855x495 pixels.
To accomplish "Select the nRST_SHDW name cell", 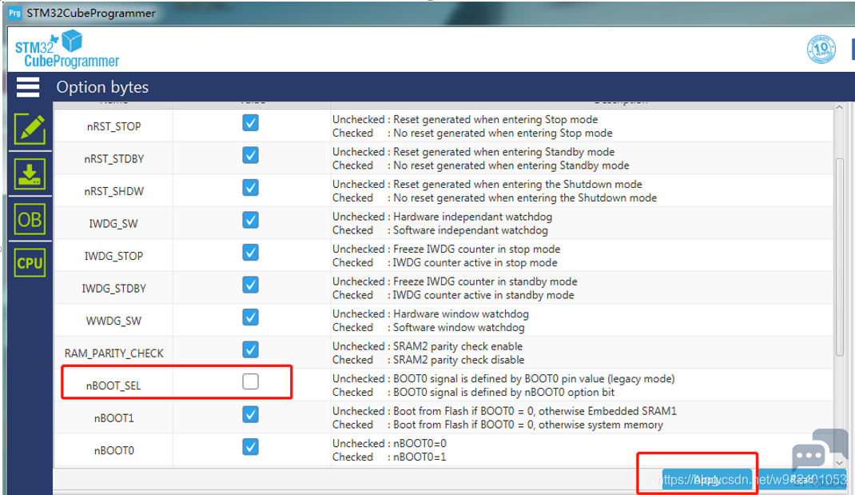I will click(x=113, y=191).
